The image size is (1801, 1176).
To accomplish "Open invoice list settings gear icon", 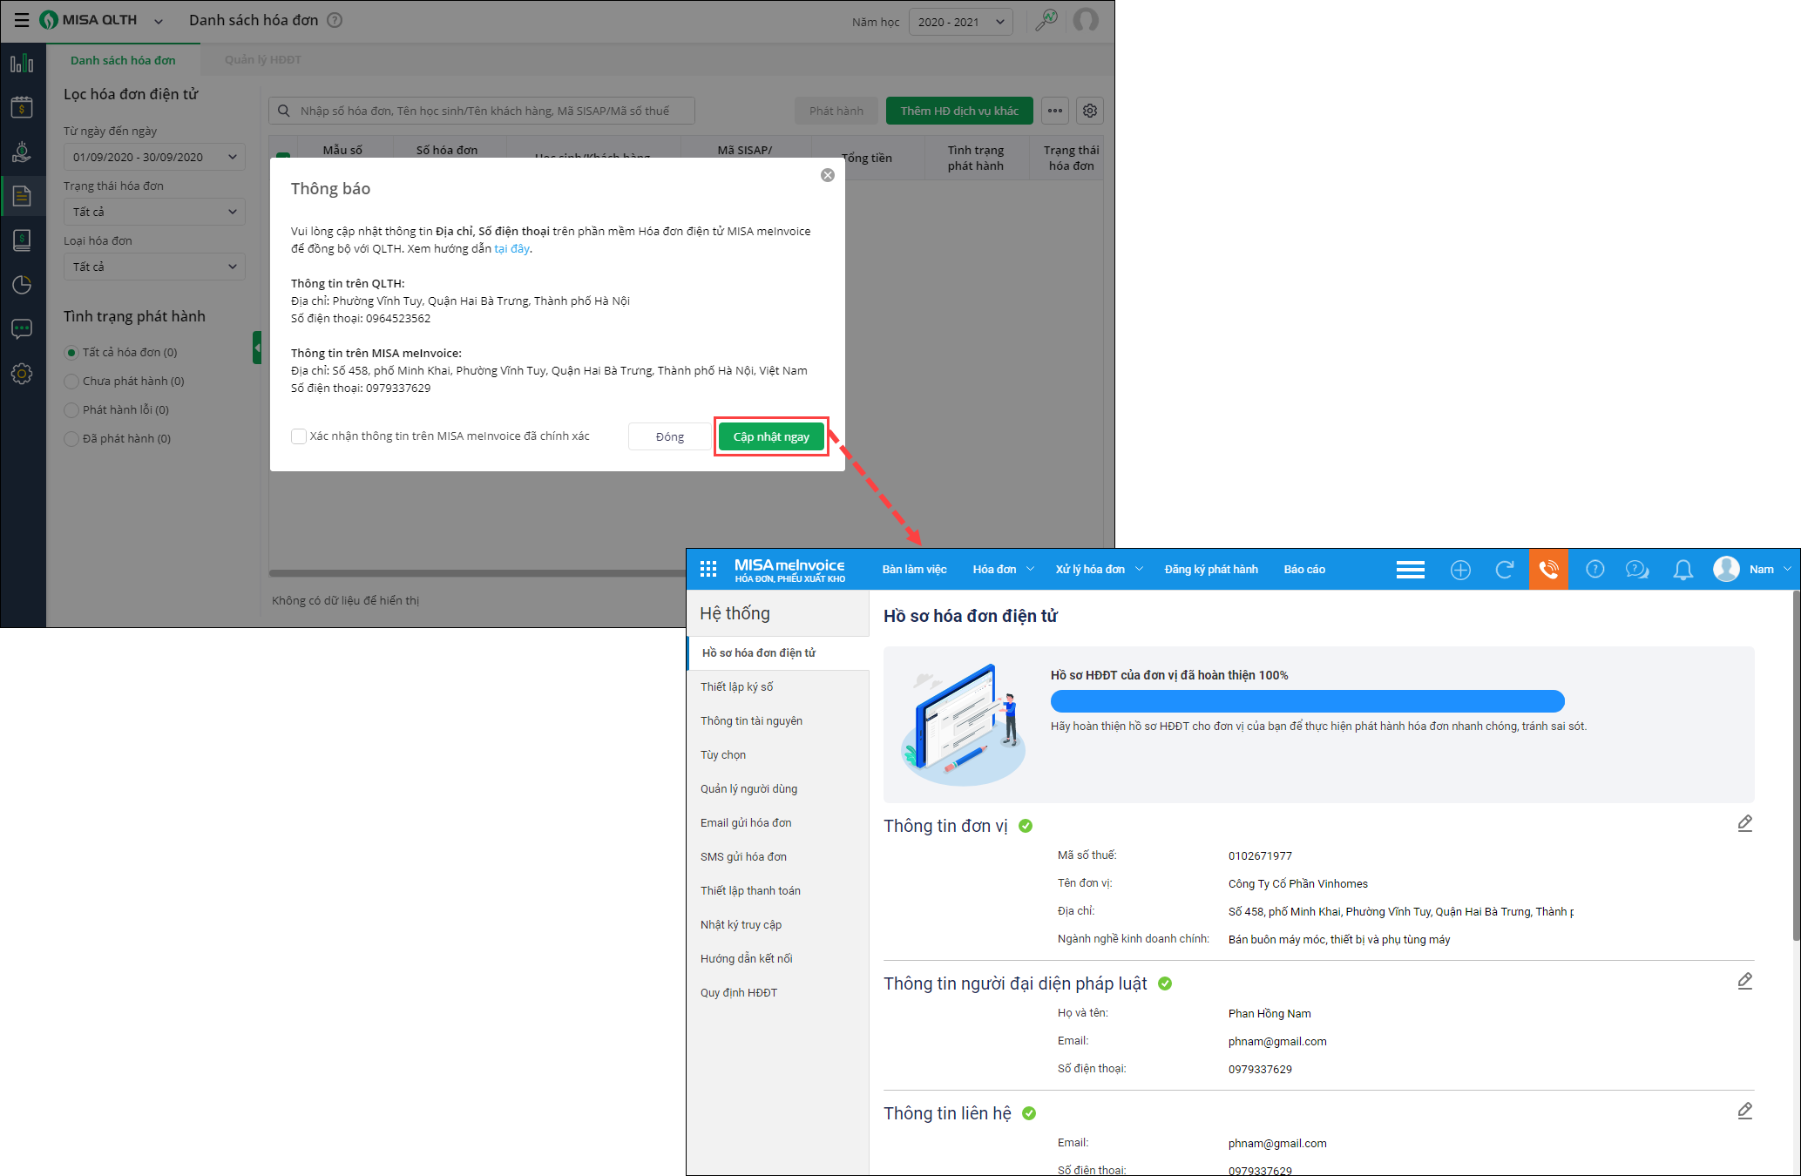I will [1090, 111].
